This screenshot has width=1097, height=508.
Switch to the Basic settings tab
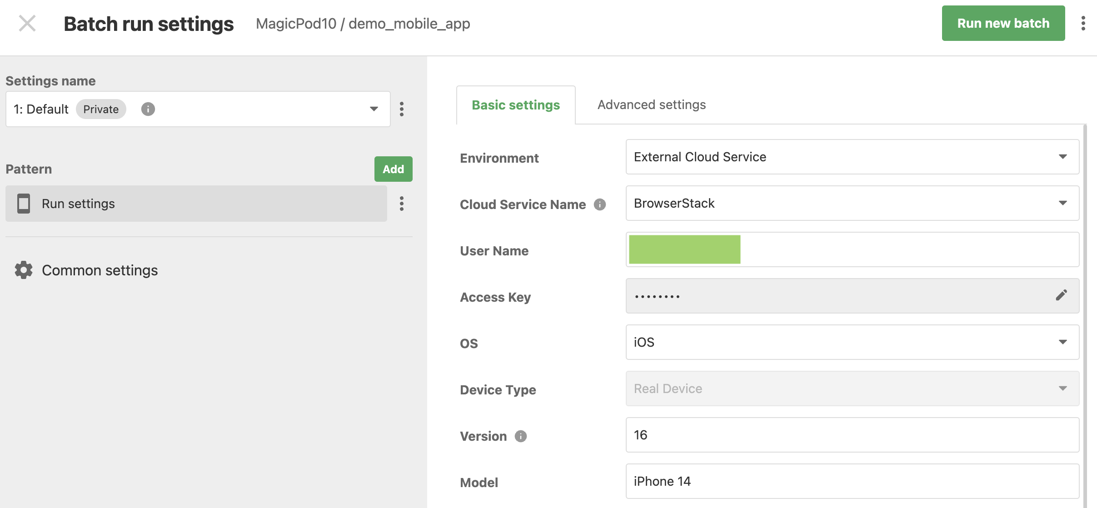(516, 105)
